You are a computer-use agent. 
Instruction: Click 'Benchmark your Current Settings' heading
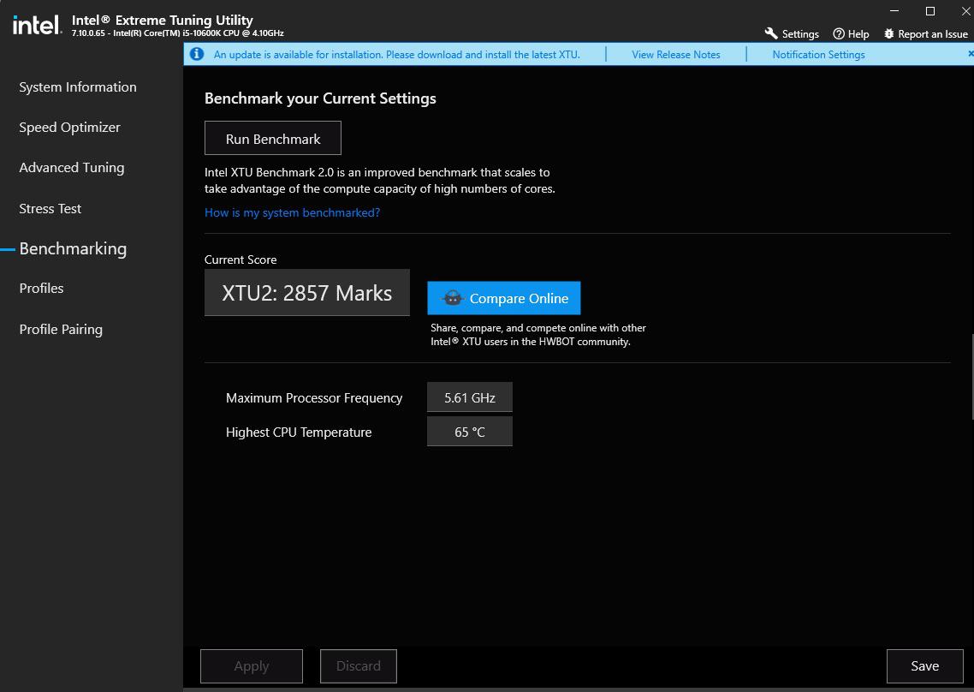coord(320,98)
